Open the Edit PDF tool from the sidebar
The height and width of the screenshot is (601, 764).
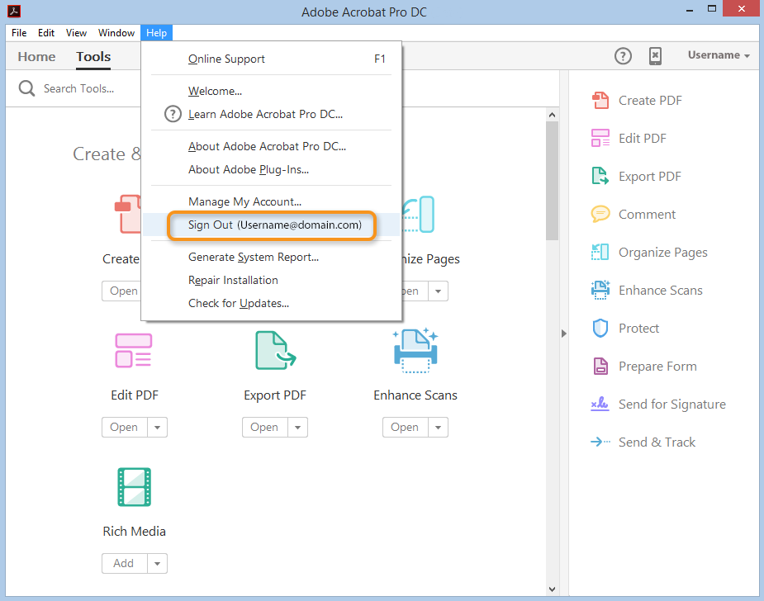coord(601,138)
